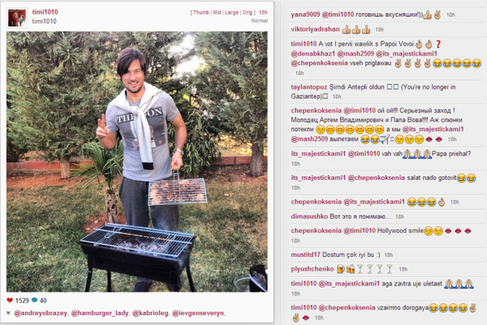The width and height of the screenshot is (487, 325).
Task: Visit @hamburger_lady profile link
Action: tap(100, 313)
